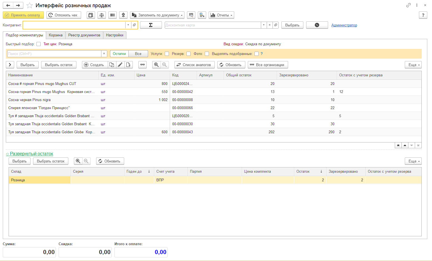Click the glasses view icon in nomenclature toolbar
The width and height of the screenshot is (432, 261).
coord(143,65)
